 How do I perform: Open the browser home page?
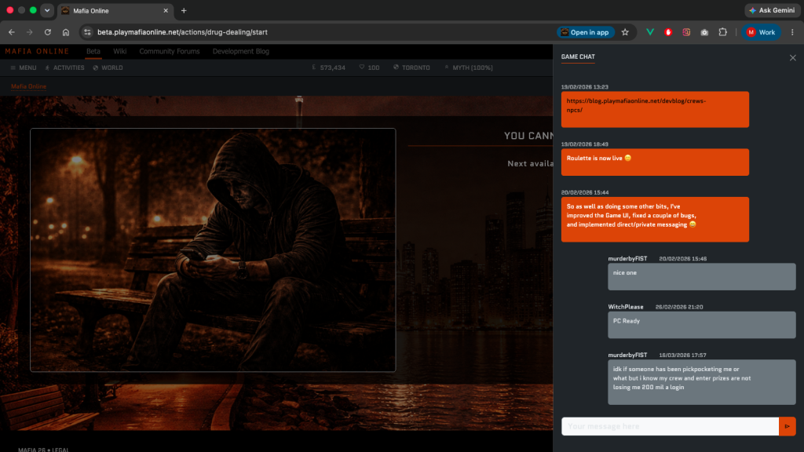(66, 32)
